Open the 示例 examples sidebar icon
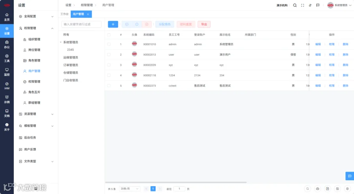 [x=7, y=99]
